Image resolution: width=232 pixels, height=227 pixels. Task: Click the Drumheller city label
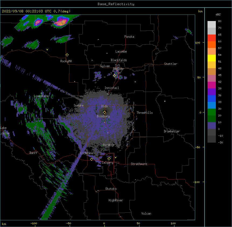coord(172,131)
